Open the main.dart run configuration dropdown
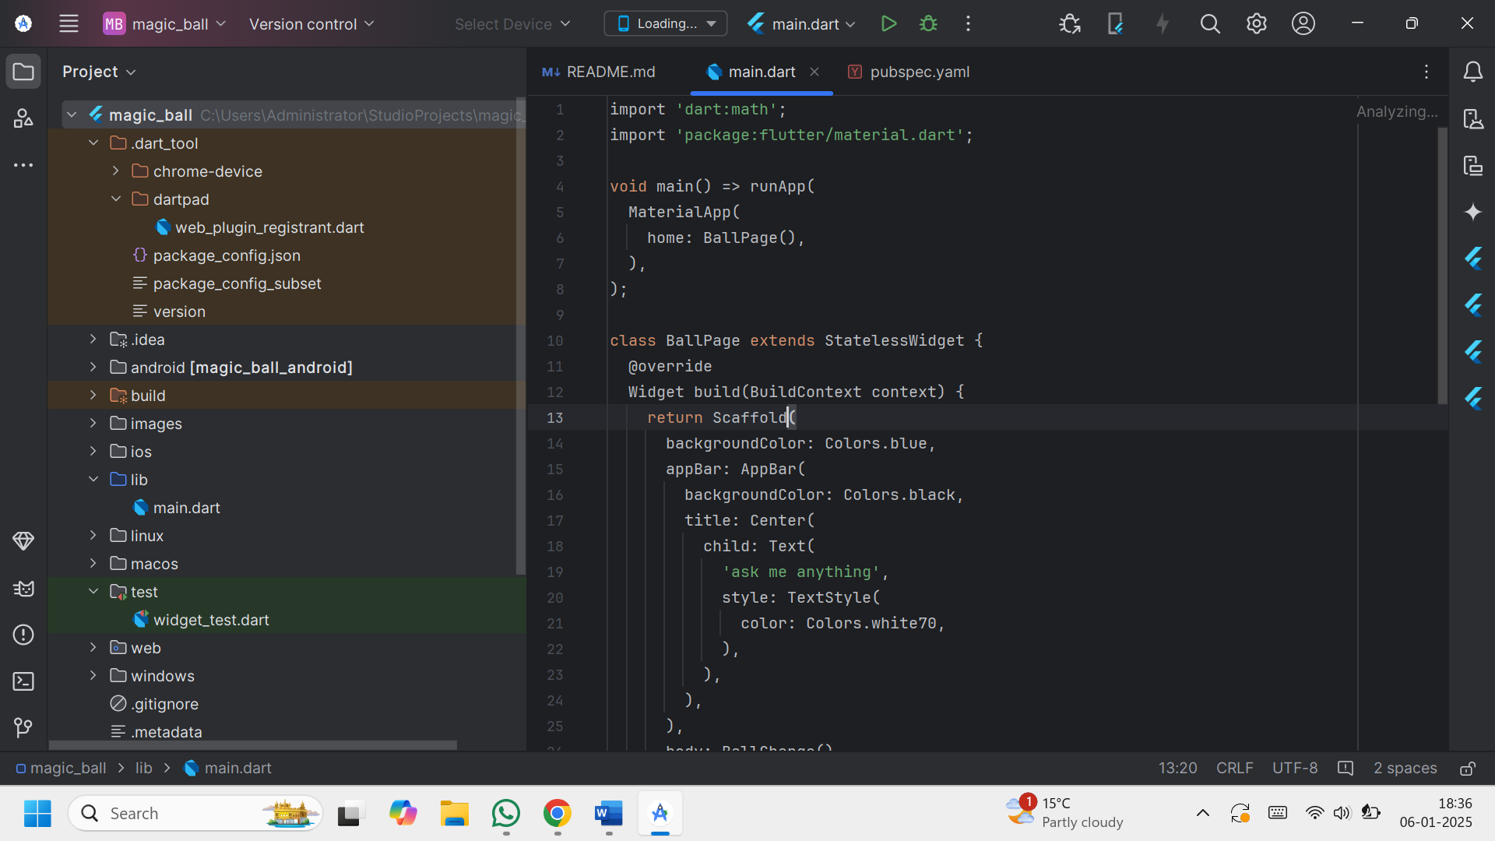Viewport: 1495px width, 841px height. coord(802,23)
